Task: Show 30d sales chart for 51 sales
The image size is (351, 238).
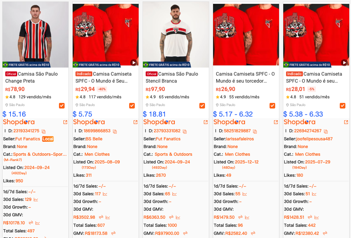Action: coord(314,194)
